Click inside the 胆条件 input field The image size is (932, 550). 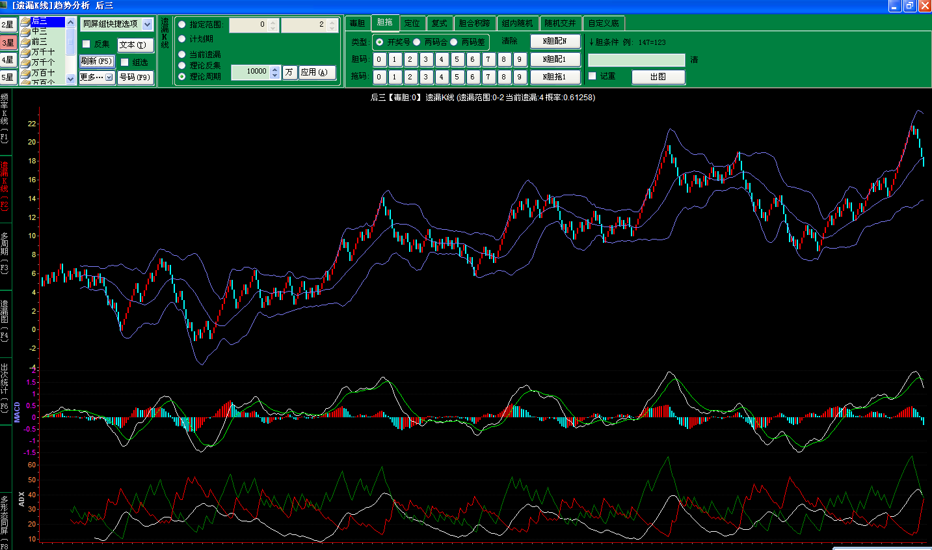[x=637, y=61]
